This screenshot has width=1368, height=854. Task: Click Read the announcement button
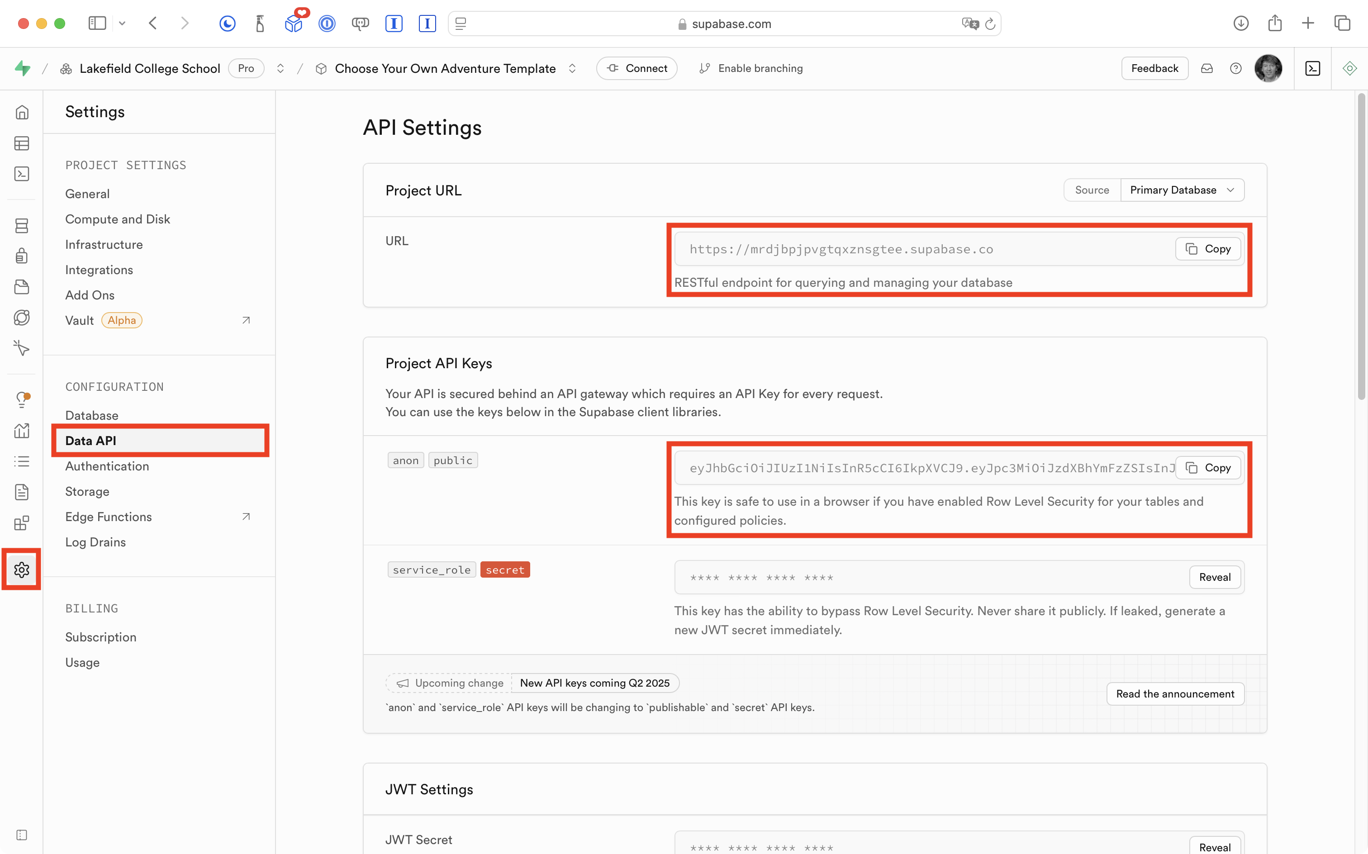(x=1175, y=693)
